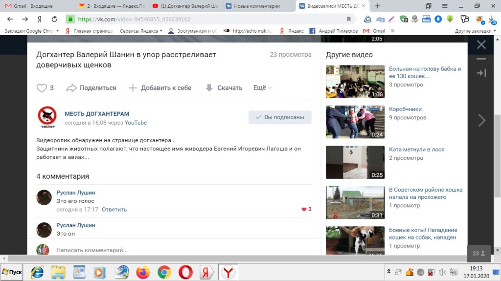Screen dimensions: 501x281
Task: Close the video overlay with X icon
Action: coord(481,45)
